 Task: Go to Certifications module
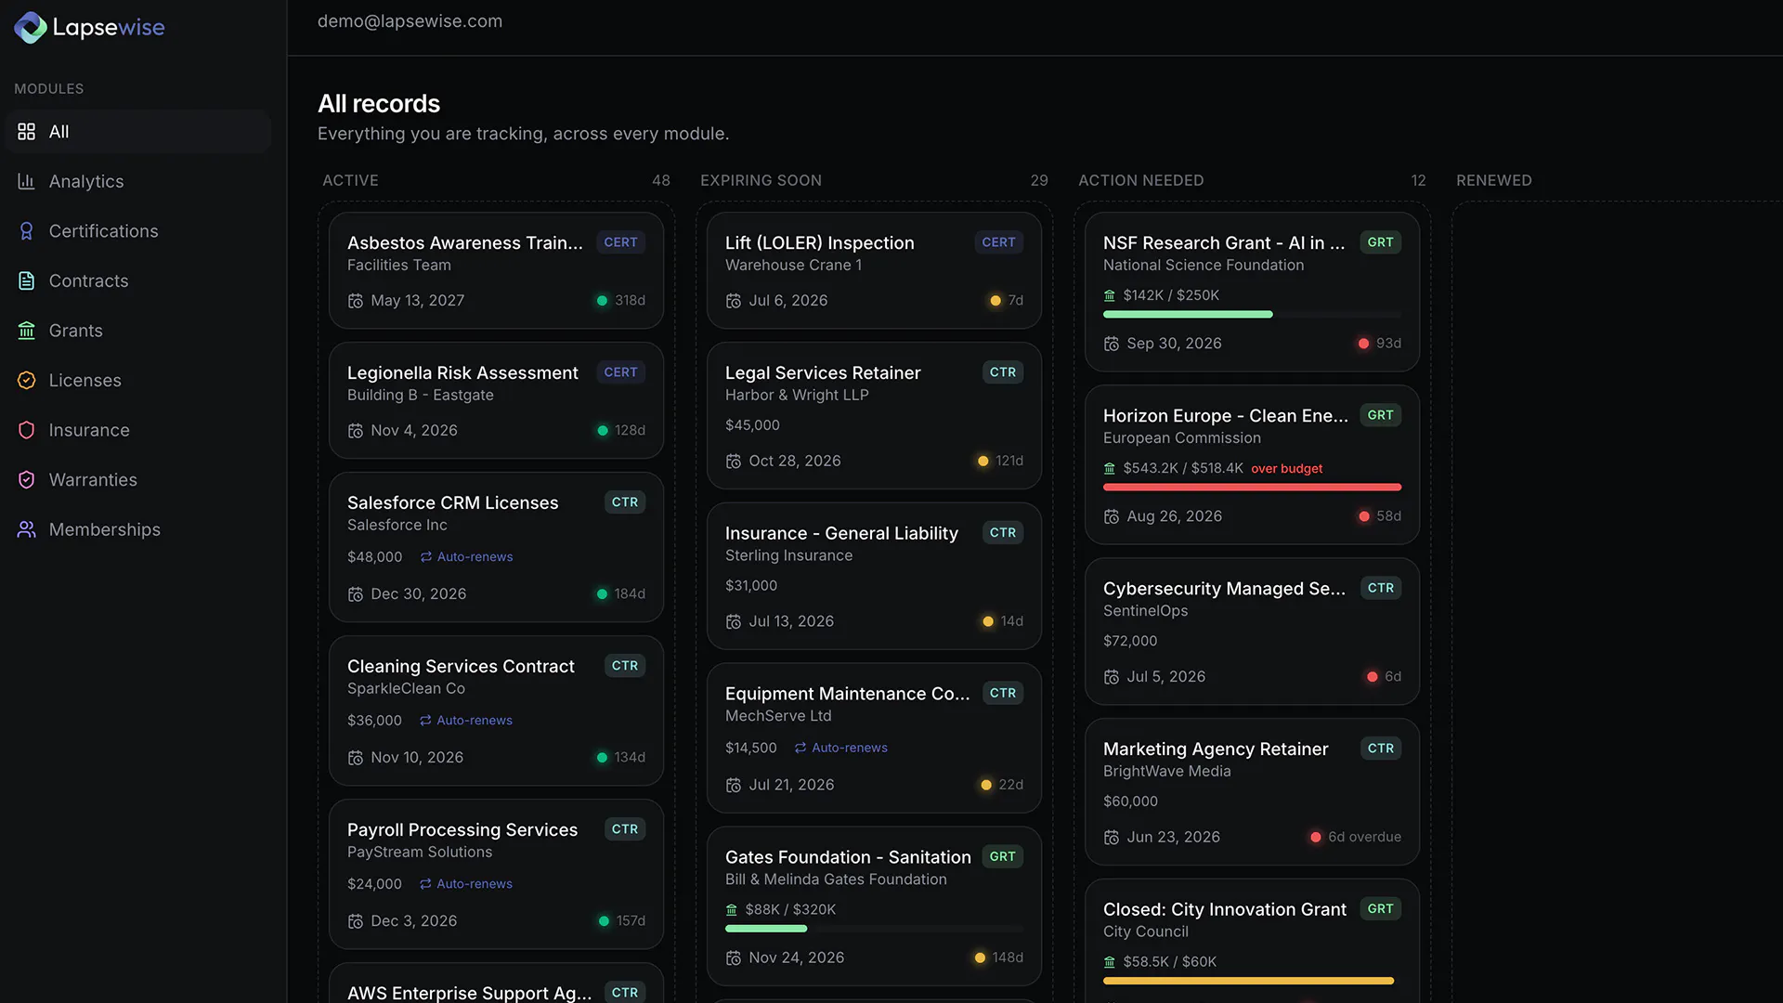137,231
